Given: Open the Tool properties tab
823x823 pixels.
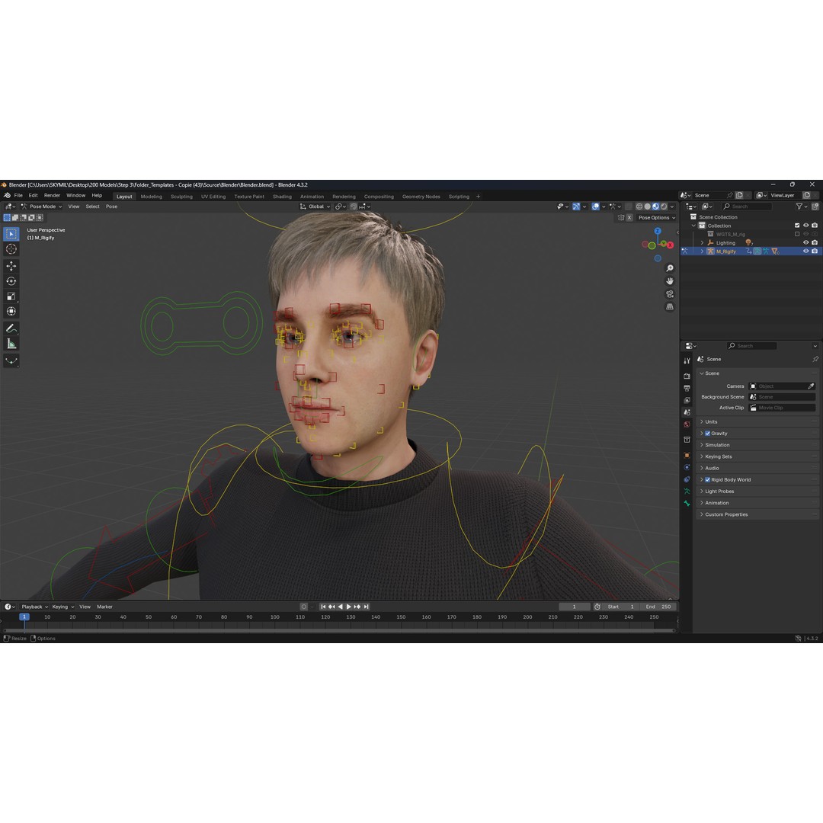Looking at the screenshot, I should tap(687, 361).
